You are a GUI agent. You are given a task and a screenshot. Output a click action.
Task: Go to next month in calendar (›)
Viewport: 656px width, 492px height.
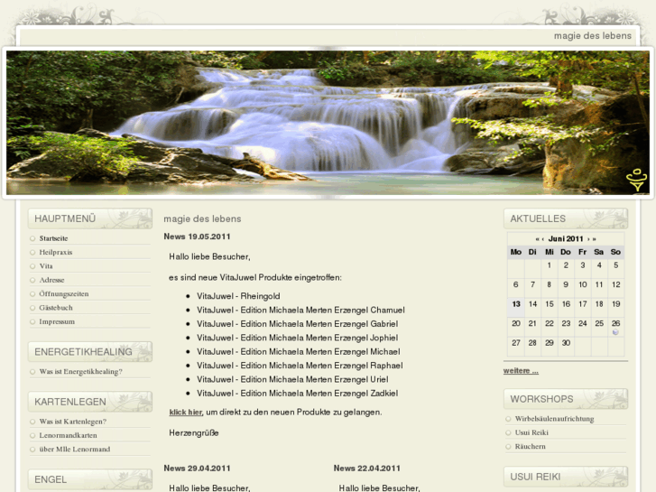click(x=588, y=239)
